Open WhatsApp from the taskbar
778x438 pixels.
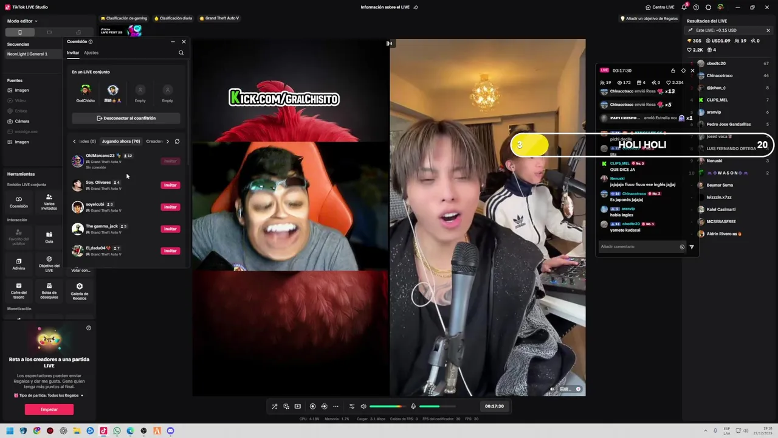[x=117, y=431]
